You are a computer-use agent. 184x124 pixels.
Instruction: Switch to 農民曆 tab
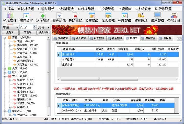point(165,38)
